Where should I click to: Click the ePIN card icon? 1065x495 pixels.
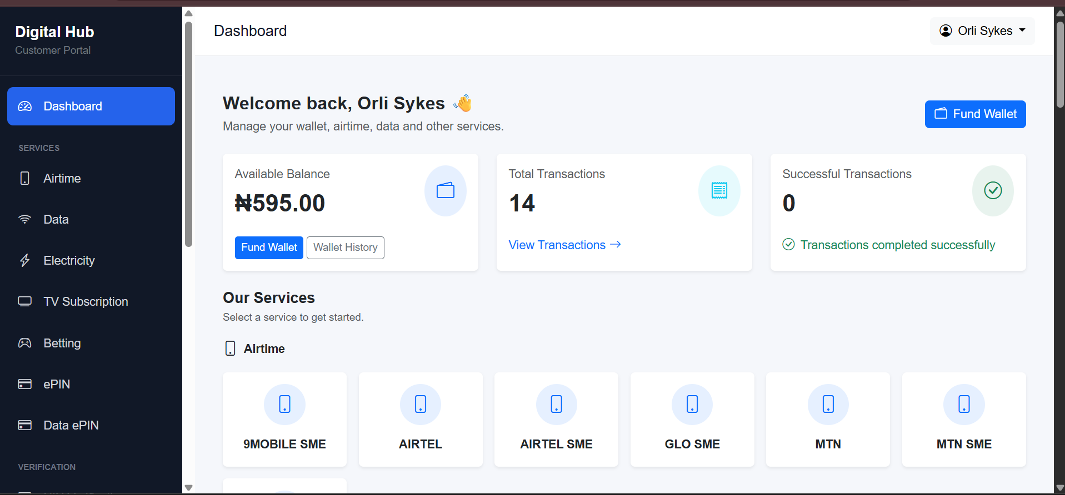(x=25, y=384)
